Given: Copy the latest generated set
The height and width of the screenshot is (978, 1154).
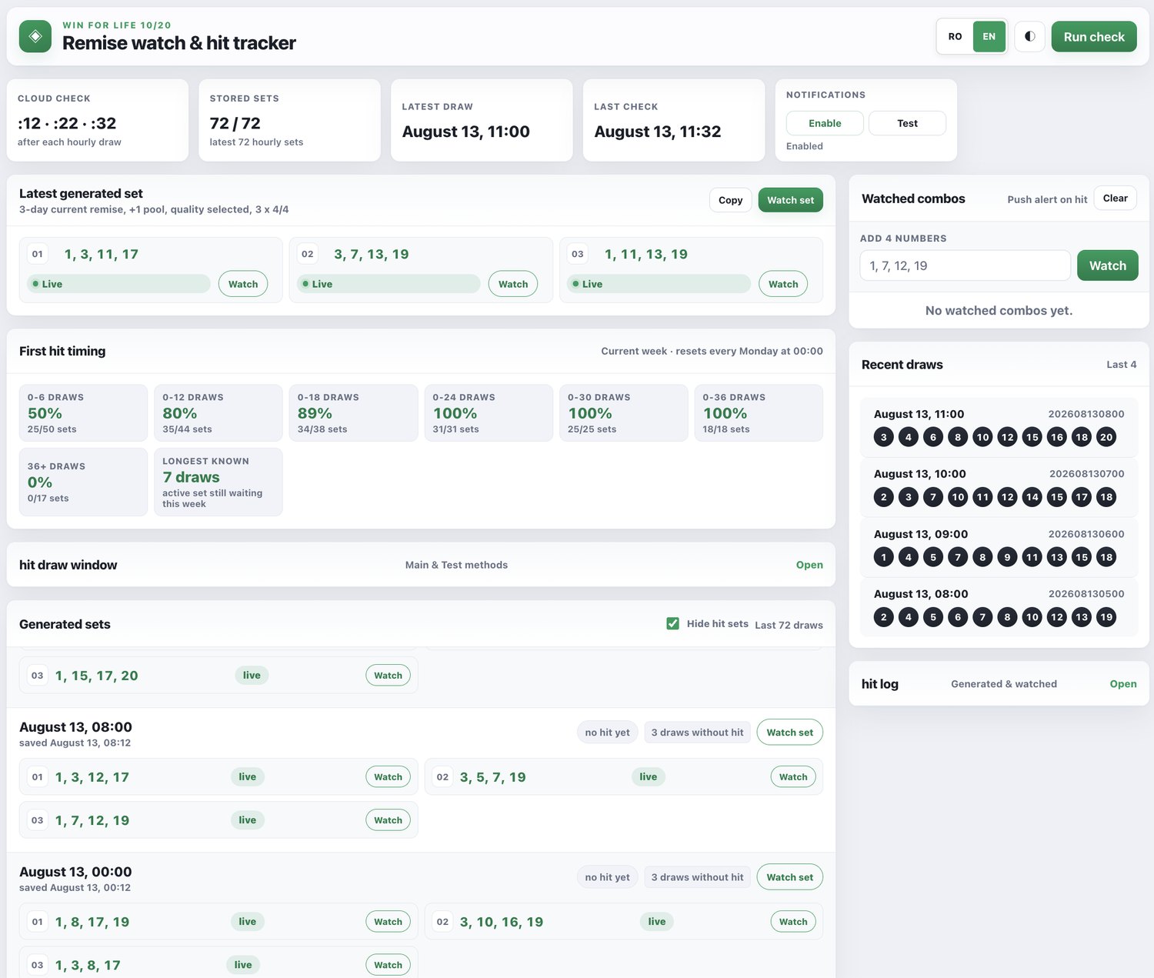Looking at the screenshot, I should [730, 200].
